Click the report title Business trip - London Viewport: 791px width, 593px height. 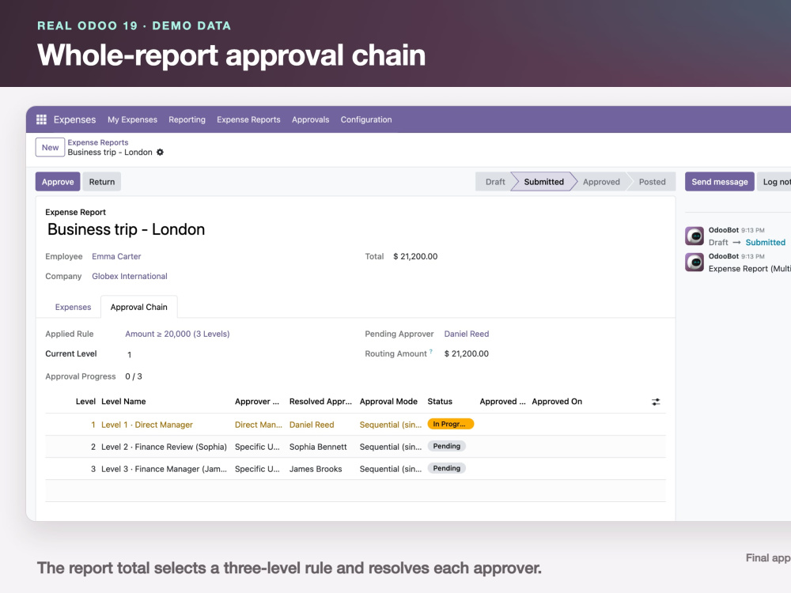126,229
